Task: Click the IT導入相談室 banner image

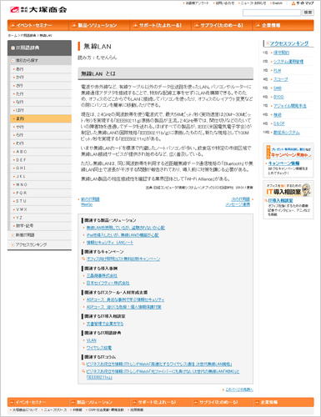Action: click(288, 189)
